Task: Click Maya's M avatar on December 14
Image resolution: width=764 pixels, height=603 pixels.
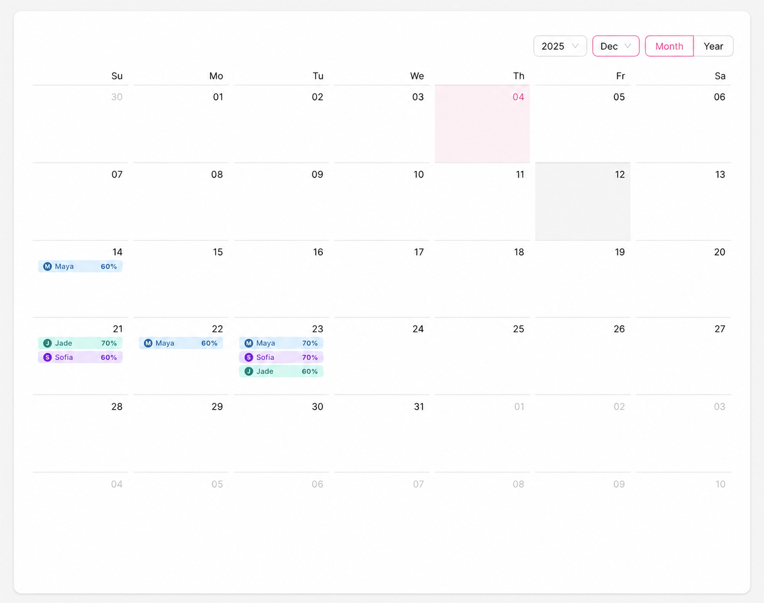Action: click(x=48, y=266)
